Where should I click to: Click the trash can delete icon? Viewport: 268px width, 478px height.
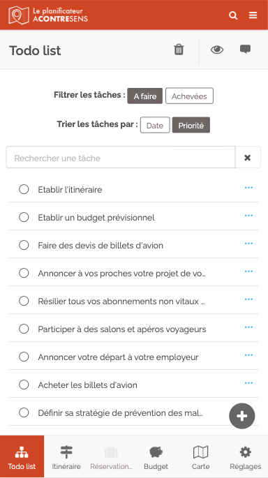179,50
